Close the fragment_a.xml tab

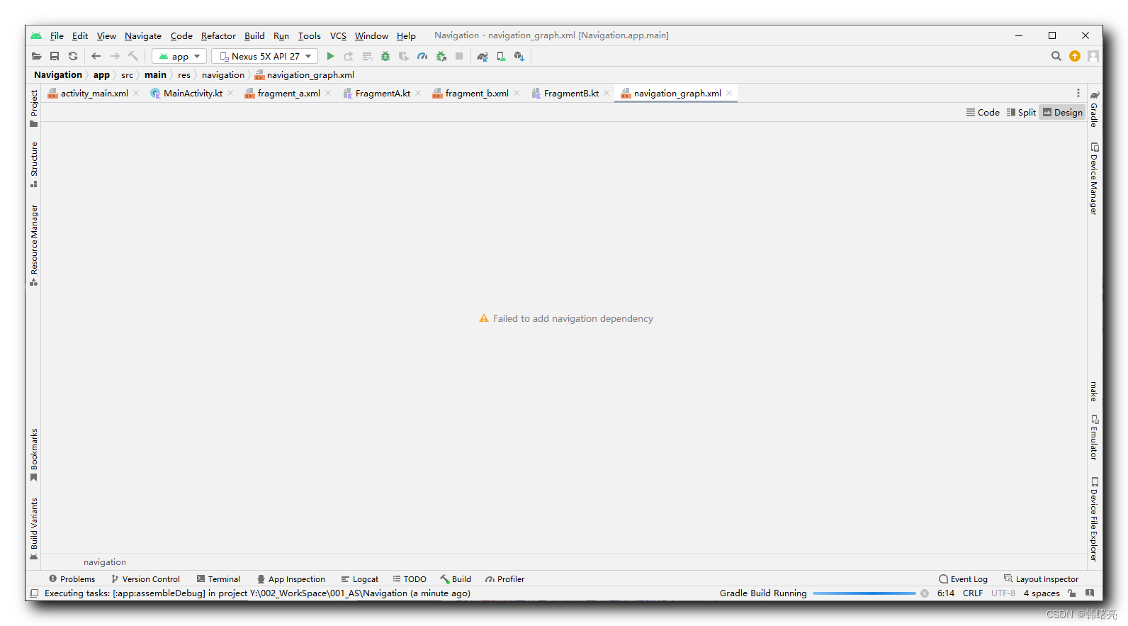(328, 93)
